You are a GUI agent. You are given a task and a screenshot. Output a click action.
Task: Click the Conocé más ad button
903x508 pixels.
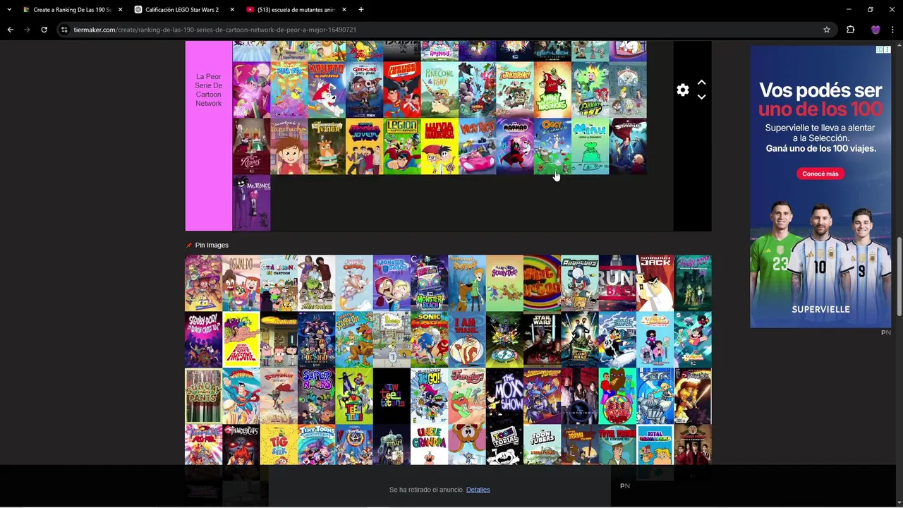820,174
